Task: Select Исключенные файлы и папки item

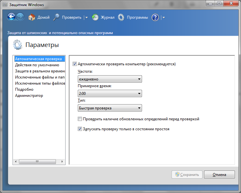Action: 40,77
